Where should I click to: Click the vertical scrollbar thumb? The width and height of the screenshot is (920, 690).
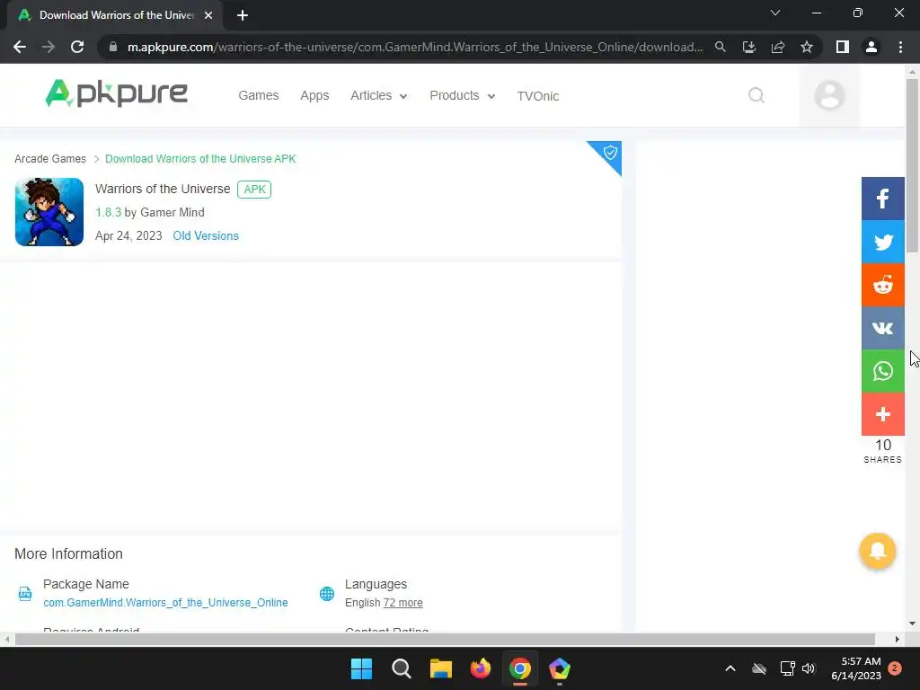(912, 165)
